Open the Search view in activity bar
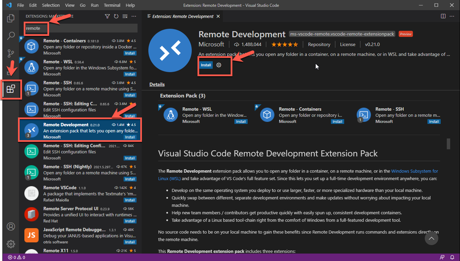Viewport: 460px width, 261px height. point(11,36)
